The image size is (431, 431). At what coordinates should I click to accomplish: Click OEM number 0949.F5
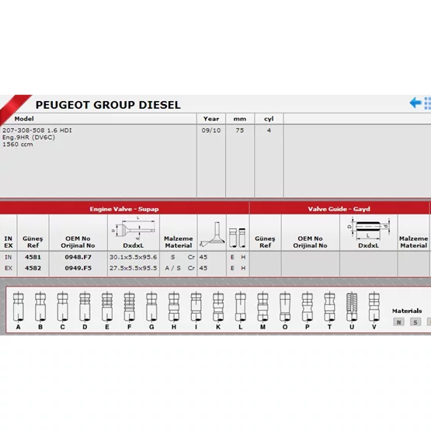pyautogui.click(x=78, y=268)
